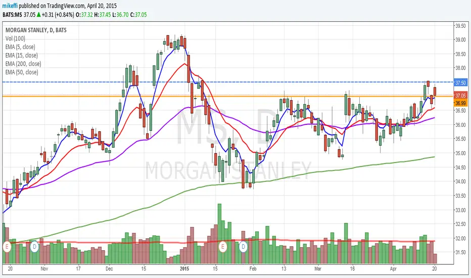
Task: Click the 'BATS:MS' ticker symbol in header
Action: pyautogui.click(x=12, y=15)
